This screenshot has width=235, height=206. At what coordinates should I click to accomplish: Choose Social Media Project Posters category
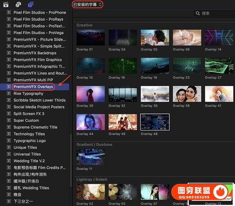pos(39,107)
